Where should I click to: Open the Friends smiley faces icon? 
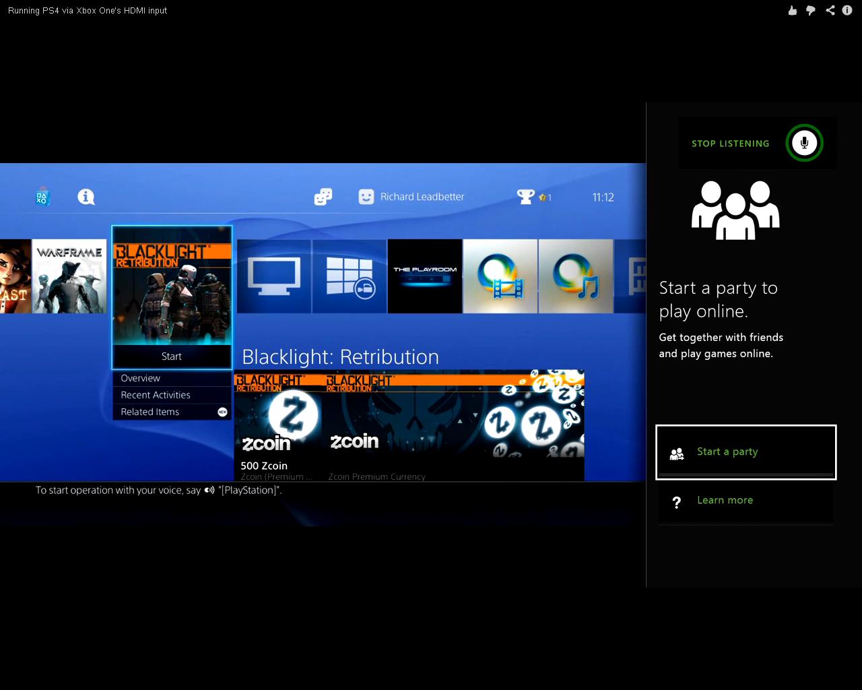[x=323, y=197]
